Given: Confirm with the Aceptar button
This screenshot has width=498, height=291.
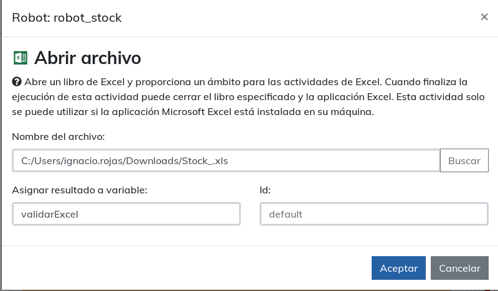Looking at the screenshot, I should (398, 268).
